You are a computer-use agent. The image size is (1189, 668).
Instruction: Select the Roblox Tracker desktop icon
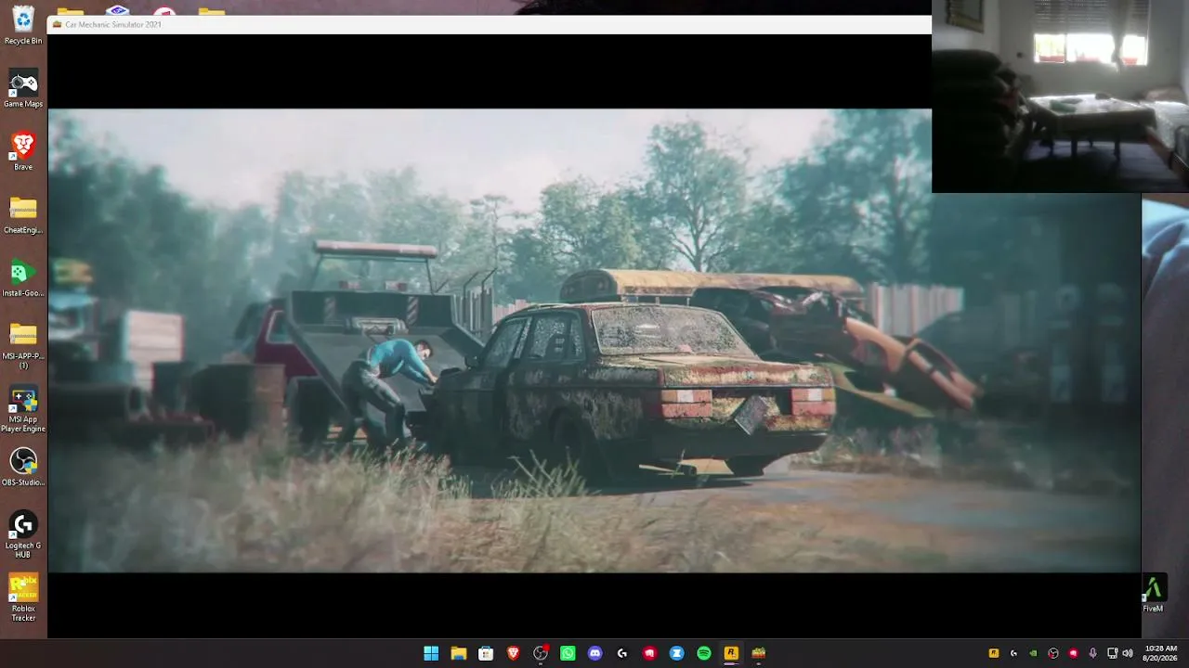[x=23, y=597]
